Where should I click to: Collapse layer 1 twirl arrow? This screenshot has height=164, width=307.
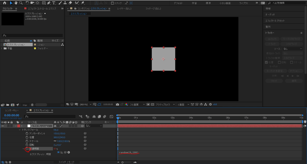click(16, 126)
